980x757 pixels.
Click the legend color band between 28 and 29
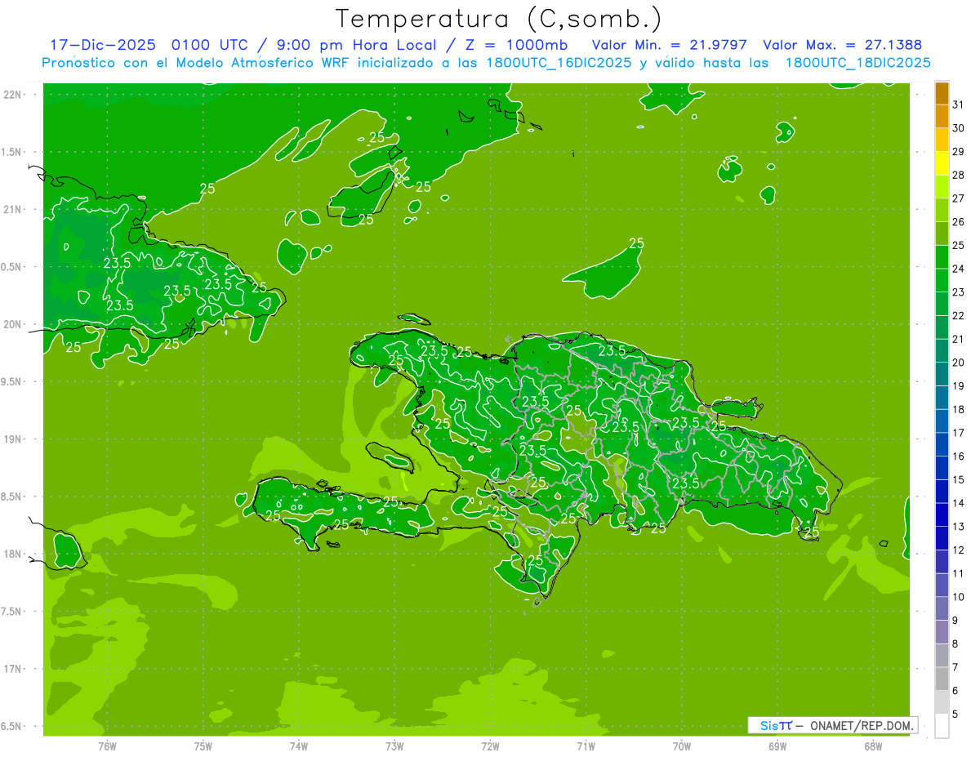pos(942,163)
